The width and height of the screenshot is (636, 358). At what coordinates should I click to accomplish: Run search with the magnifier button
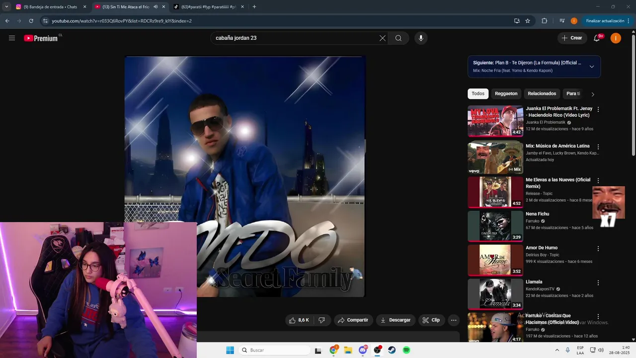click(x=398, y=38)
